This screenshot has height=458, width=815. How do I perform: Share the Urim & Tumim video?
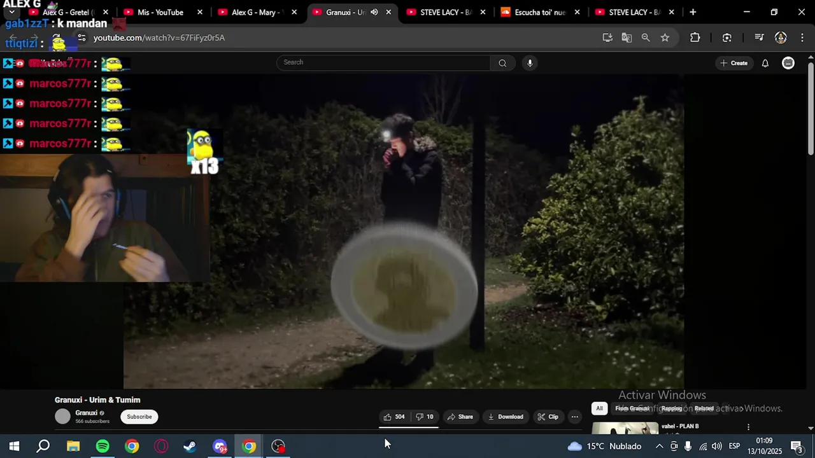coord(460,417)
